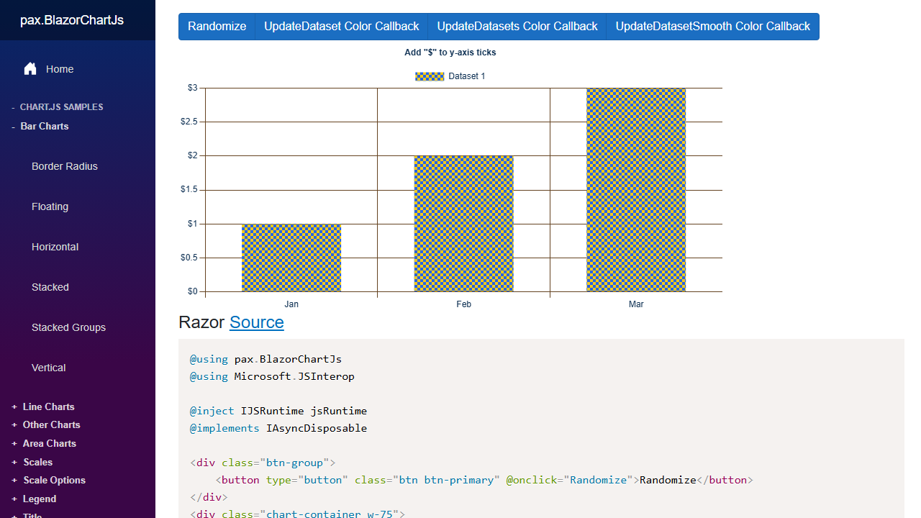Click the $1.5 y-axis tick label
The width and height of the screenshot is (921, 518).
click(x=189, y=190)
